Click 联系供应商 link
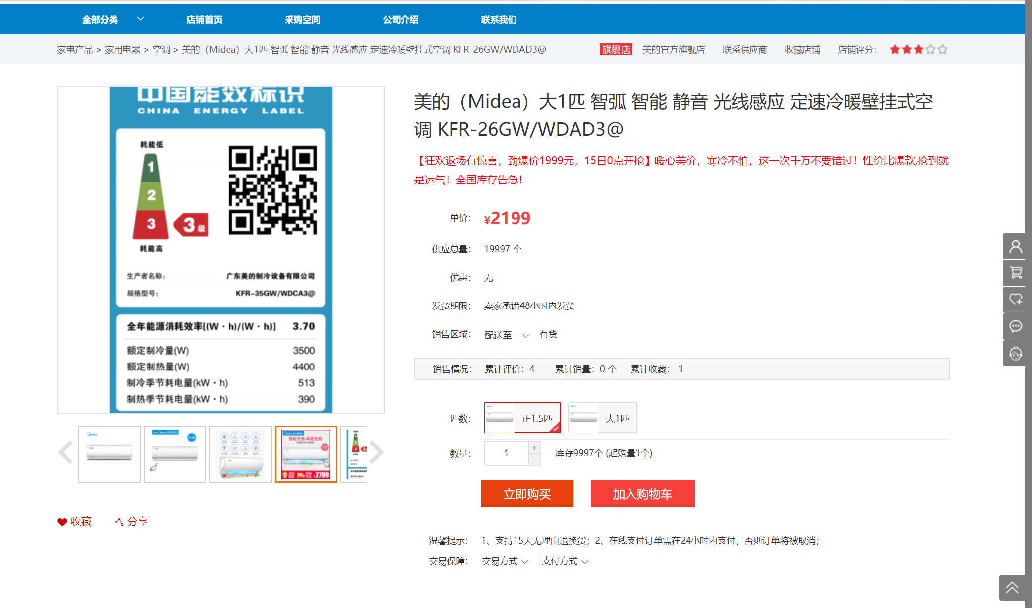1032x608 pixels. point(745,49)
